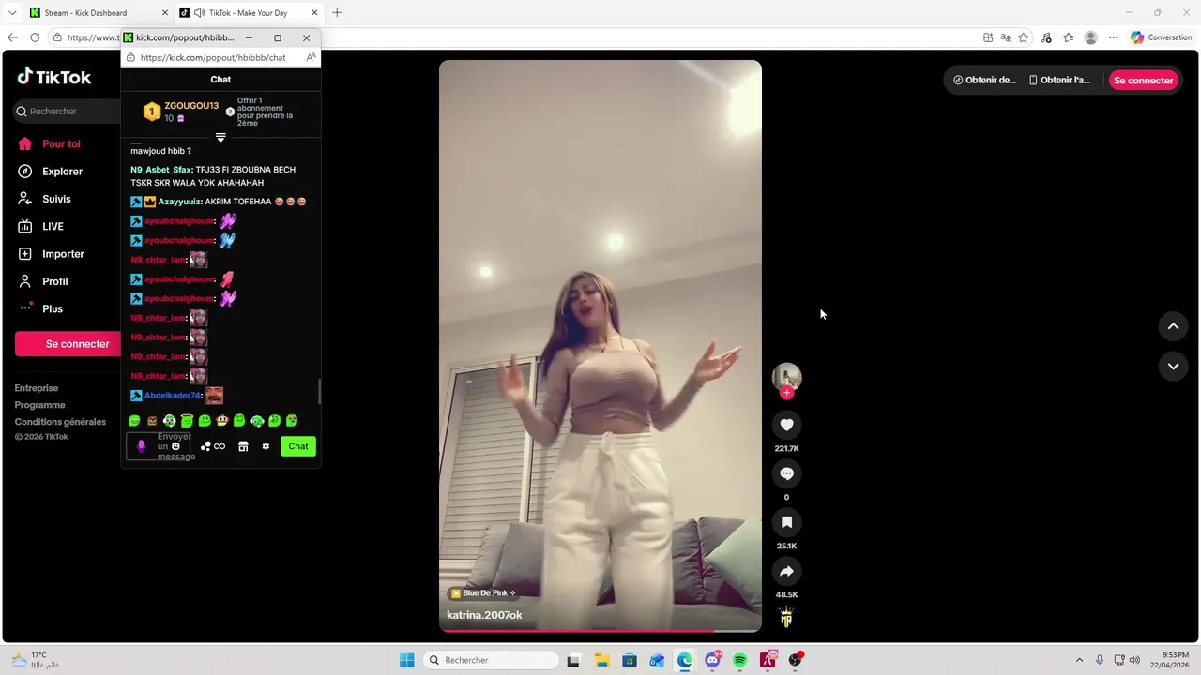
Task: Open ZGOUGOU13 top gifter entry
Action: [180, 112]
